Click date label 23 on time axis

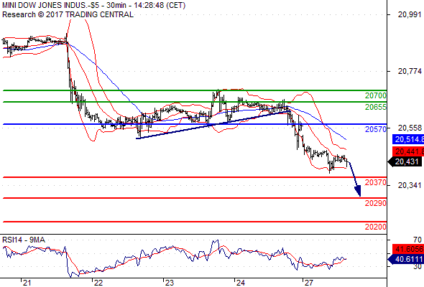[x=170, y=283]
